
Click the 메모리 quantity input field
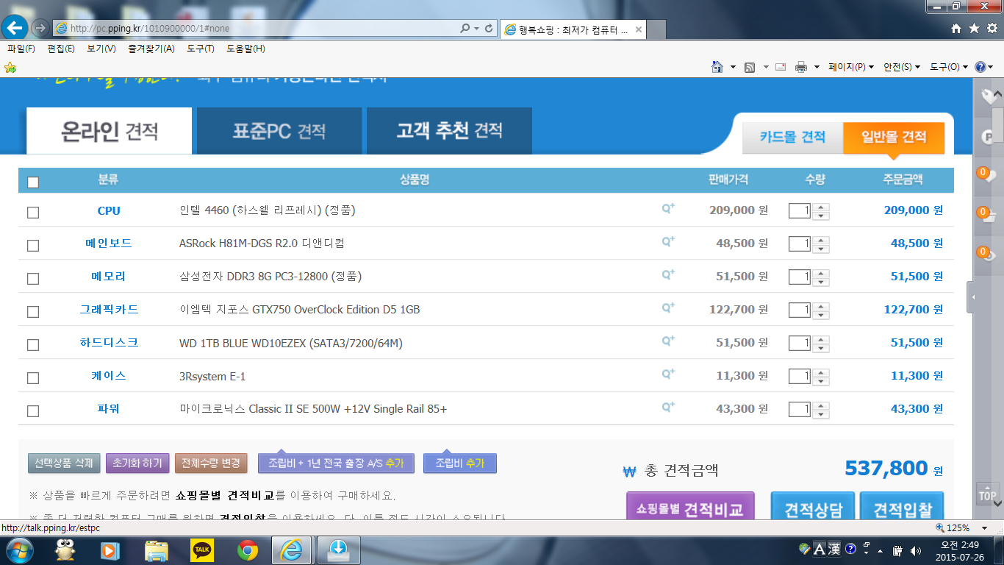point(800,277)
